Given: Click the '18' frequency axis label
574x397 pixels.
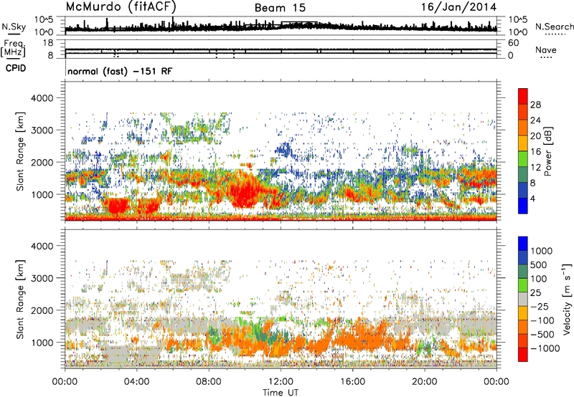Looking at the screenshot, I should 48,43.
